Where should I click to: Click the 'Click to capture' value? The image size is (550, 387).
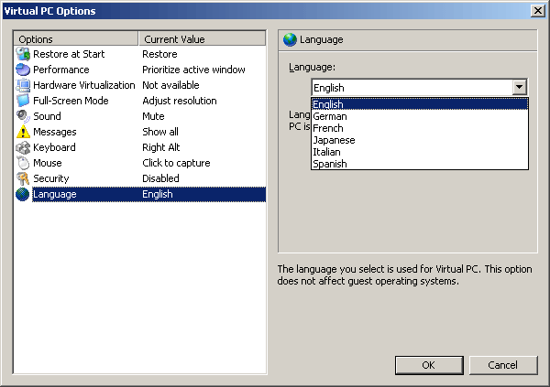point(176,163)
